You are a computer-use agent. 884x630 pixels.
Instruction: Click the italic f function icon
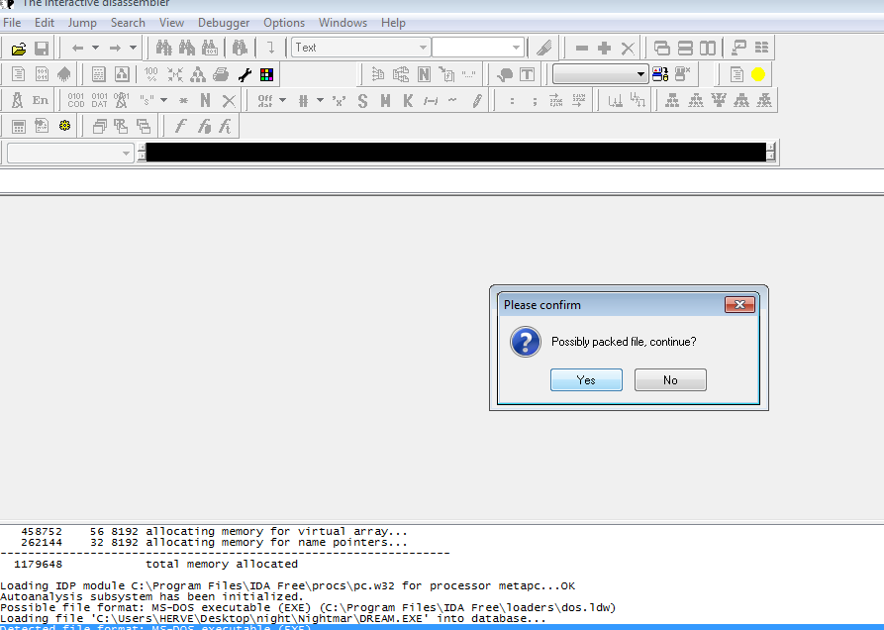(180, 126)
